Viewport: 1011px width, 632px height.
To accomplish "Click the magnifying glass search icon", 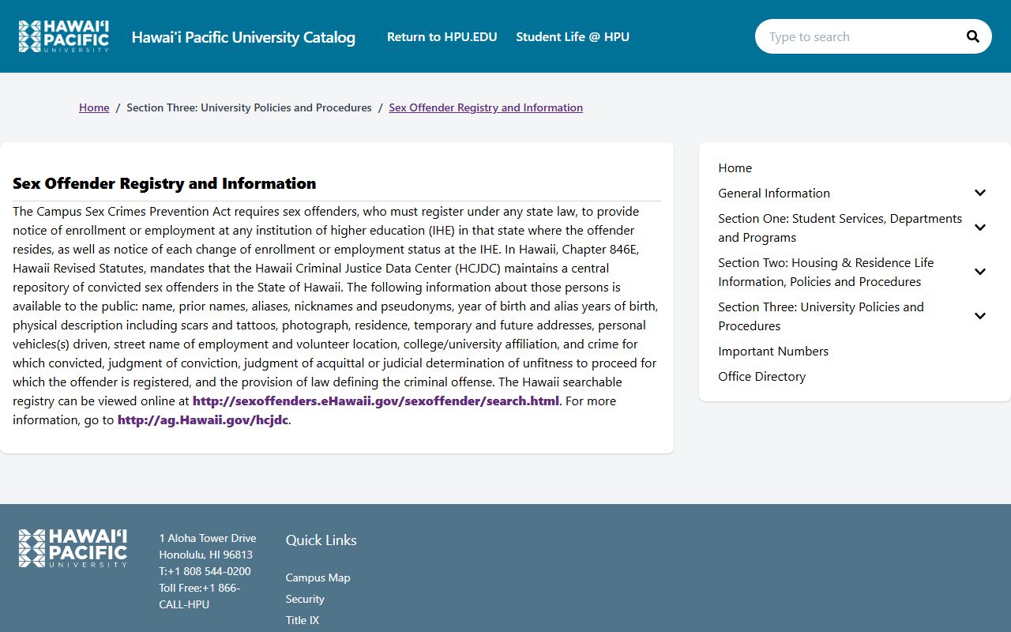I will 972,36.
